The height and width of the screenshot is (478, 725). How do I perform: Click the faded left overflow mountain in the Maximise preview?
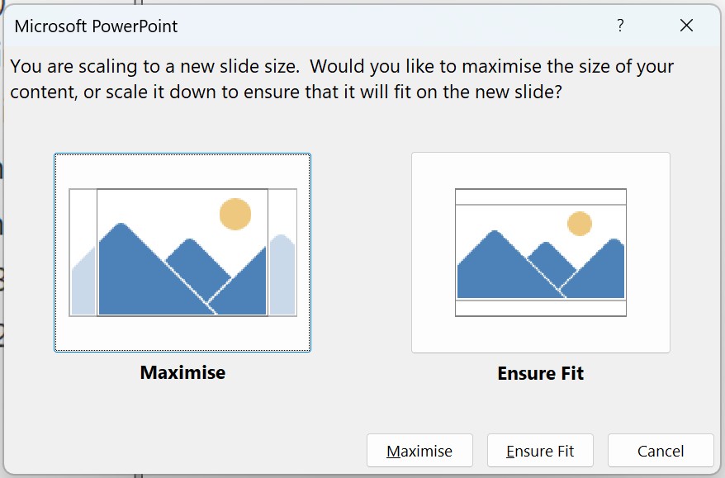tap(83, 283)
